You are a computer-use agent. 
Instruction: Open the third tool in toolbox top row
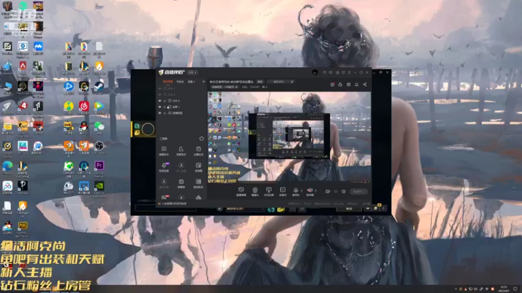pos(198,150)
